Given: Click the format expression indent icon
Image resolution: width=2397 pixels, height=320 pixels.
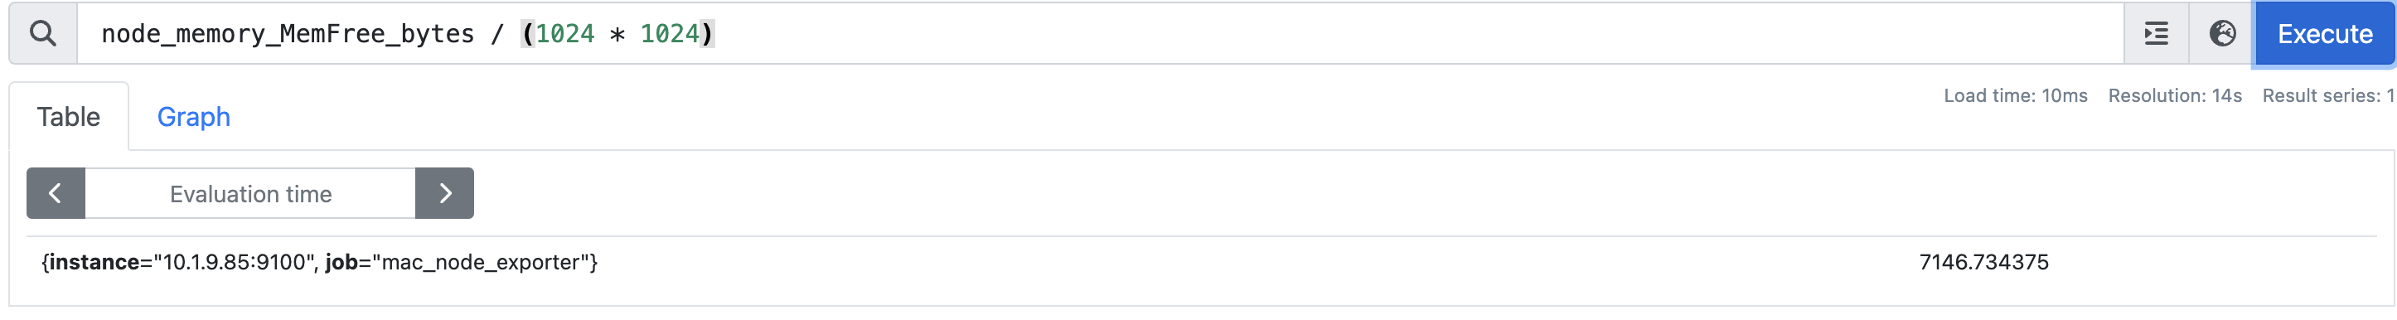Looking at the screenshot, I should [2156, 33].
